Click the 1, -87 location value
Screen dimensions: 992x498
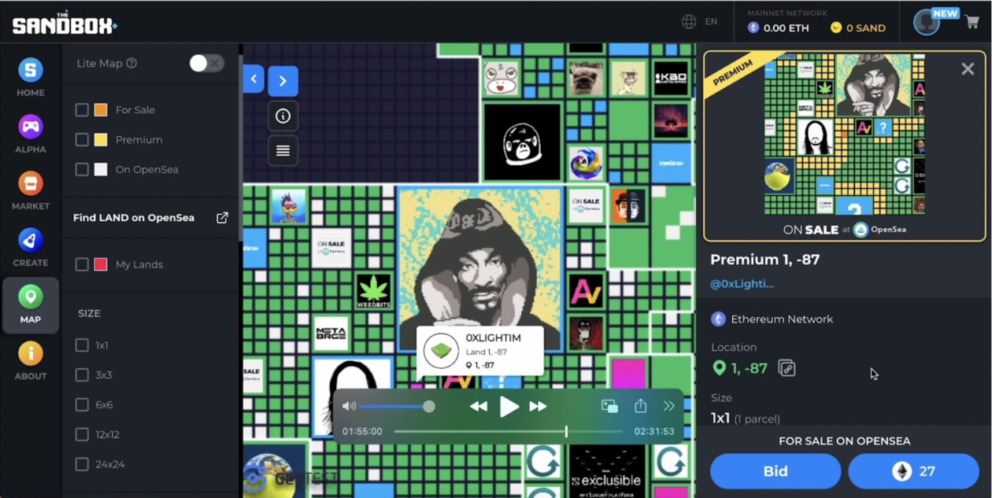(749, 367)
